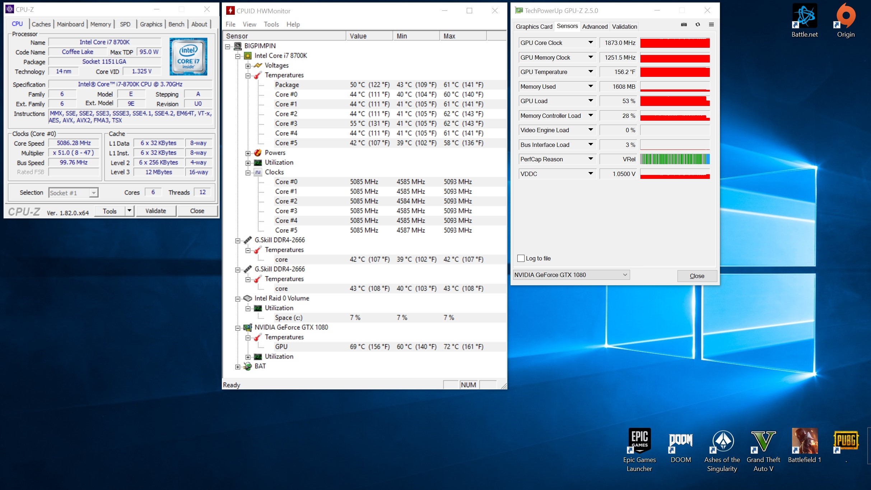Viewport: 871px width, 490px height.
Task: Click the HWMonitor title bar app icon
Action: pos(230,11)
